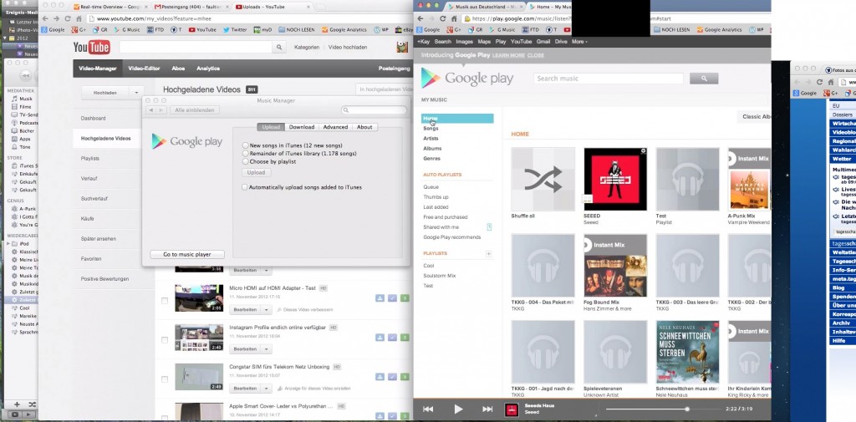This screenshot has width=856, height=422.
Task: Open the More dropdown in Google bar
Action: click(x=579, y=42)
